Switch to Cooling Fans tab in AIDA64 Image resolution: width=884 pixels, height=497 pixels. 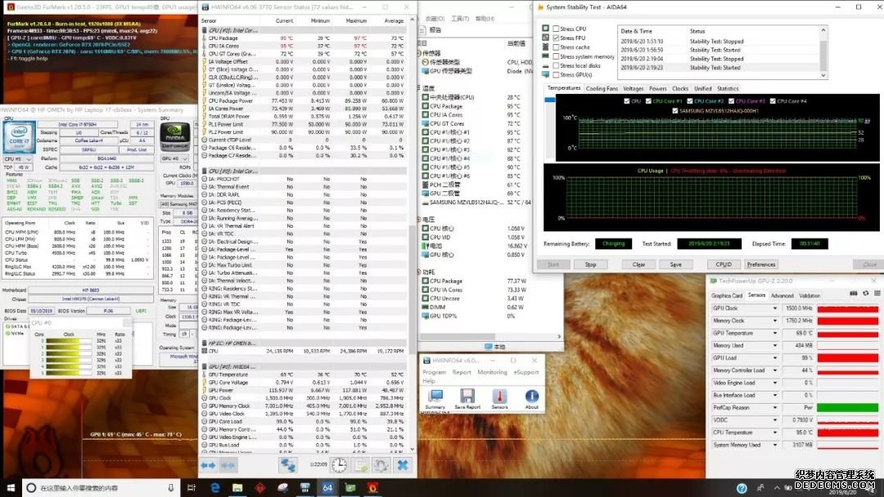point(602,89)
